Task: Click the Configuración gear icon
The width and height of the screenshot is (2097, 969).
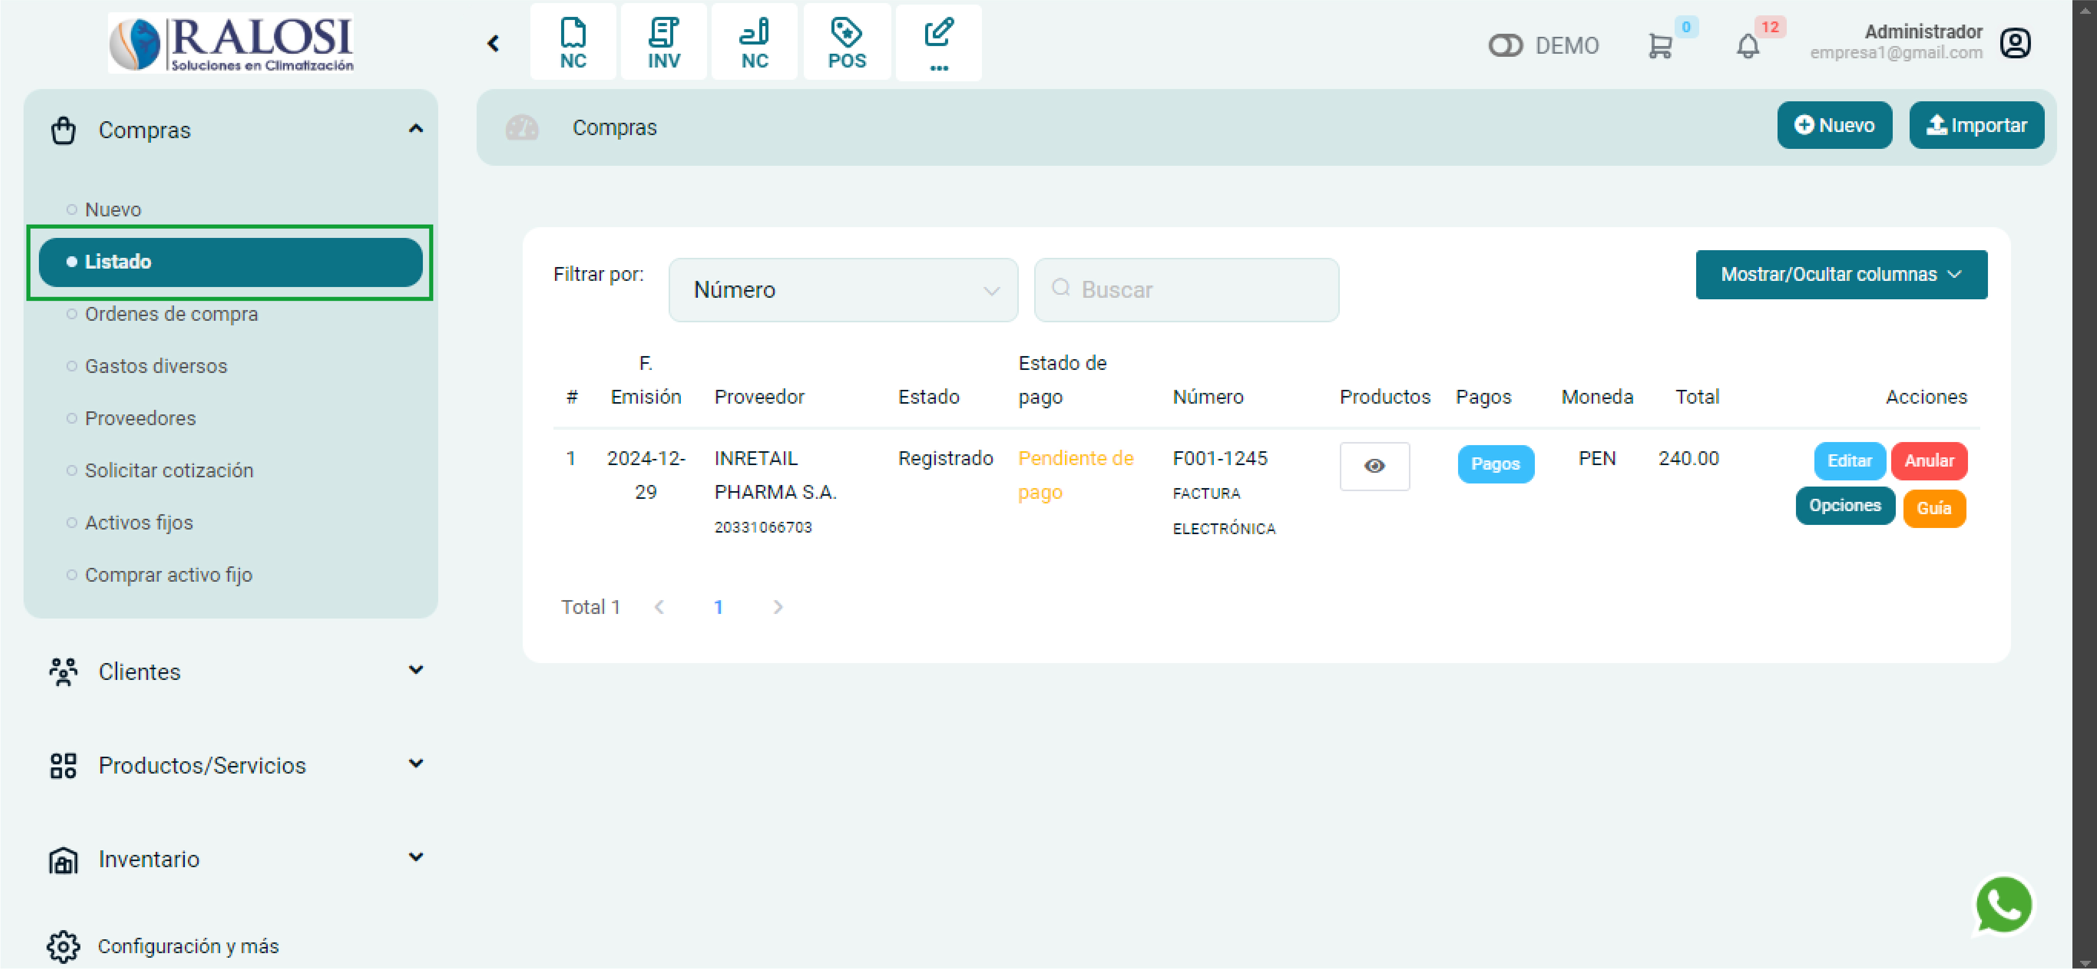Action: coord(63,946)
